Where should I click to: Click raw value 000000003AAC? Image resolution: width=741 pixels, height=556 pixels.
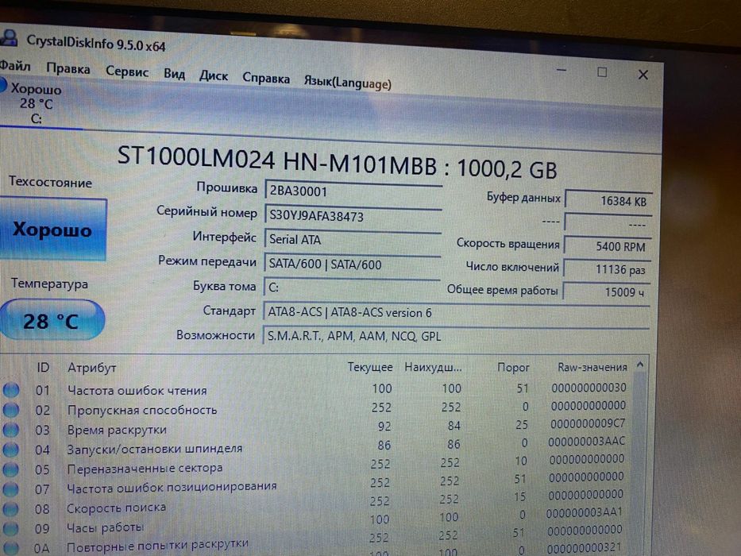(x=586, y=442)
